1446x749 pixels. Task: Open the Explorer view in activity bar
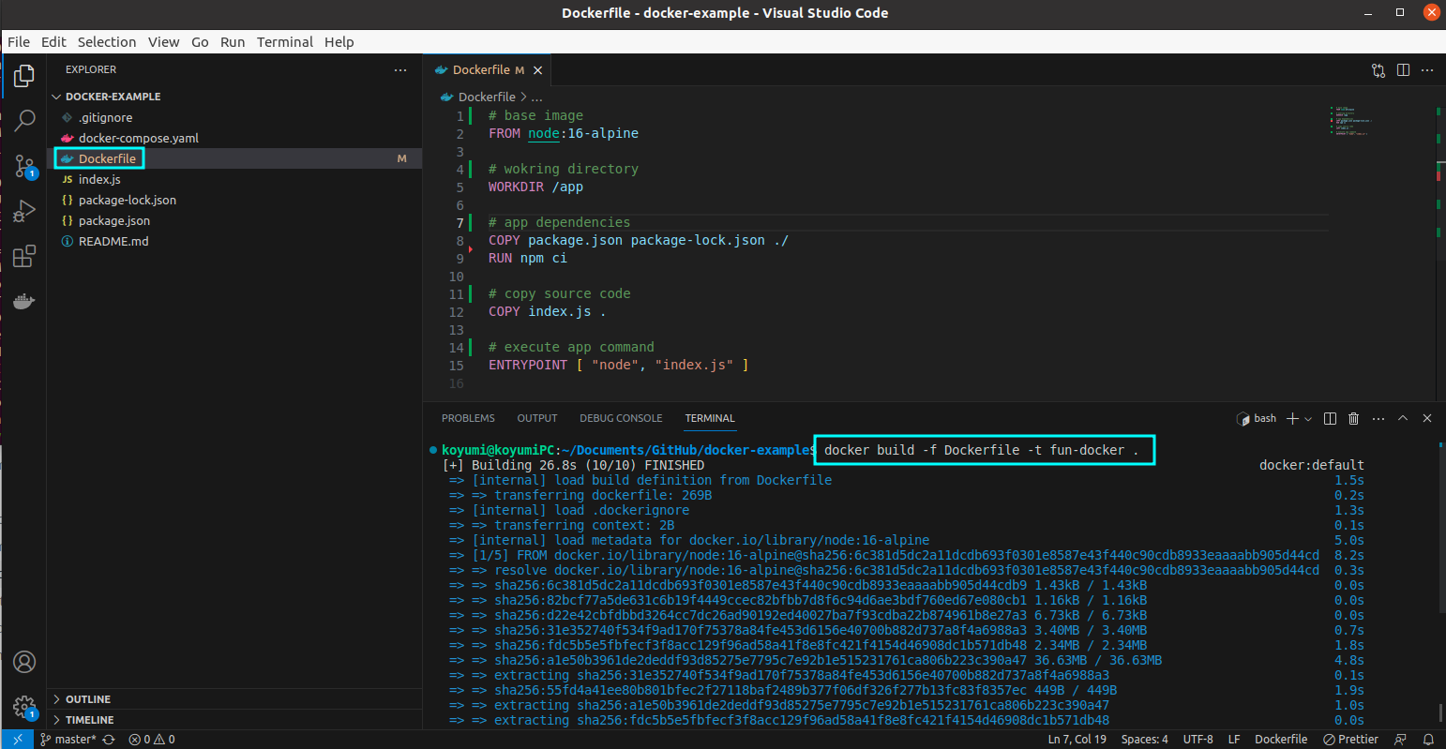click(x=24, y=76)
